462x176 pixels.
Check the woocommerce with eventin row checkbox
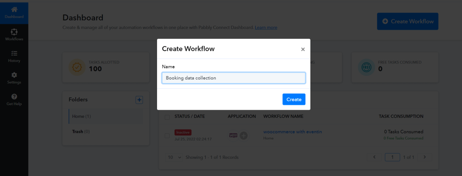[167, 136]
